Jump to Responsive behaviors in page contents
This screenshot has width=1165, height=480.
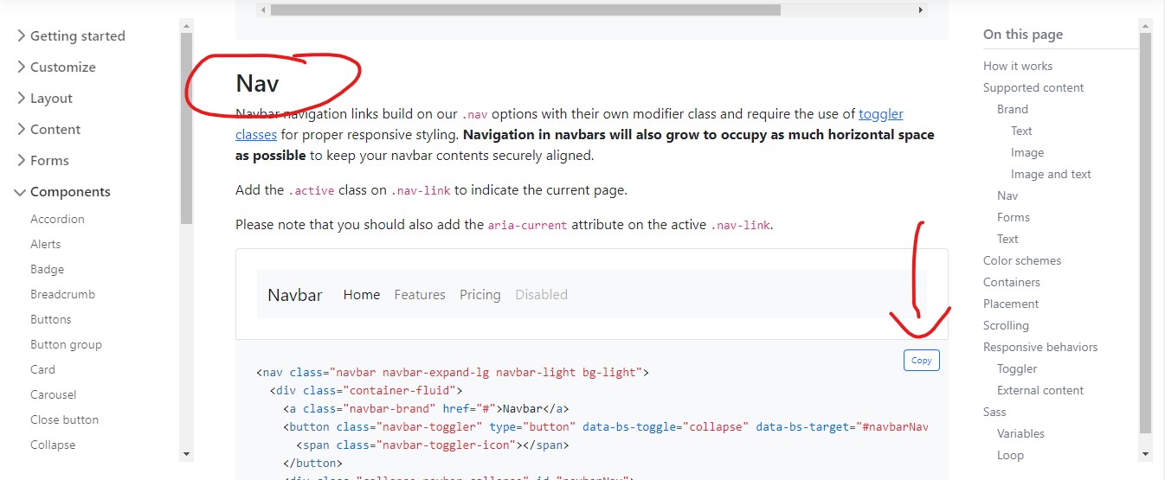click(x=1040, y=347)
